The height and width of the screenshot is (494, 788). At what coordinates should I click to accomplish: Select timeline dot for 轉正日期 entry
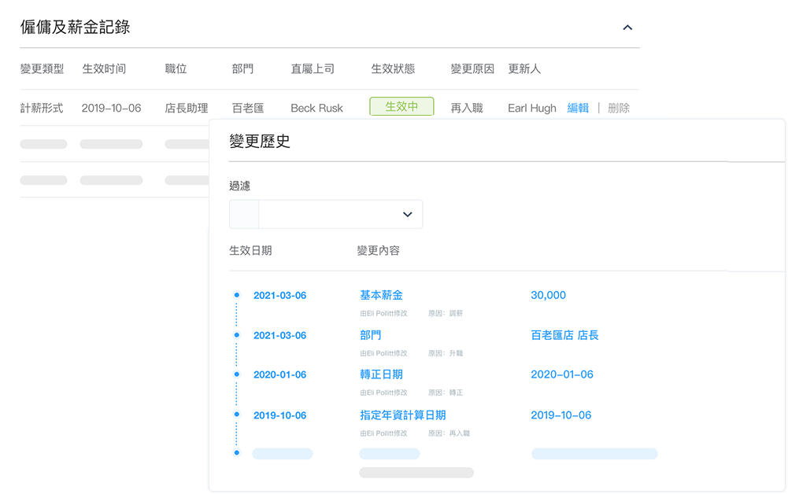(237, 374)
